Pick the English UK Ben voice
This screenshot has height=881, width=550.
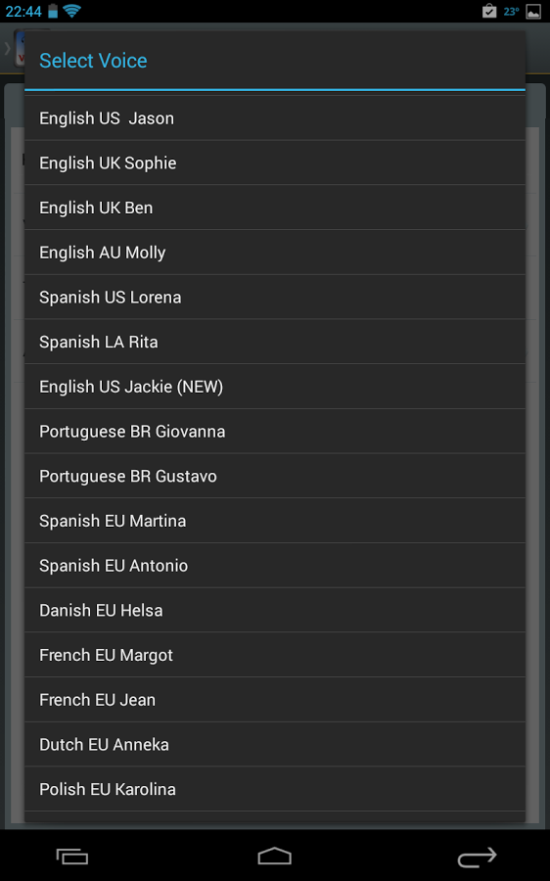275,208
